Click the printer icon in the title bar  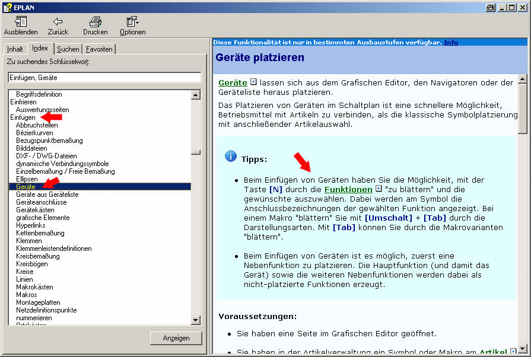pyautogui.click(x=490, y=8)
